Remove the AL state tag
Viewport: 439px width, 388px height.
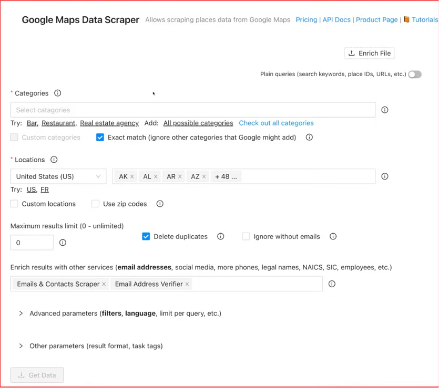click(x=156, y=176)
